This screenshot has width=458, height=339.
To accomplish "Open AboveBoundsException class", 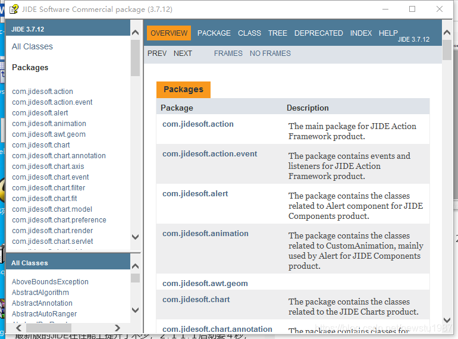I will coord(50,282).
